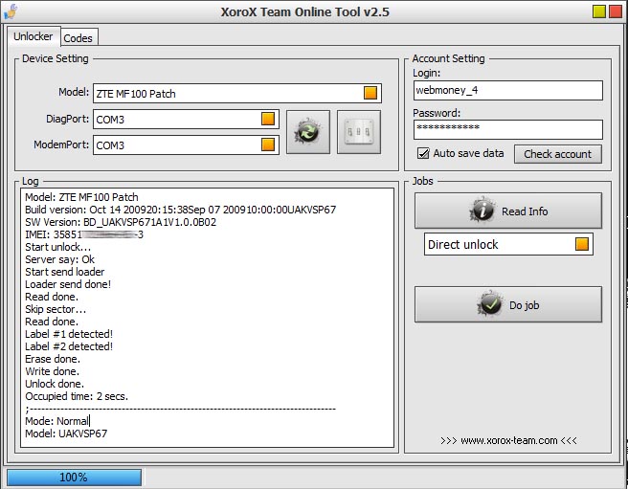Screen dimensions: 628x489
Task: Click log line 'Loader send done!'
Action: point(68,284)
